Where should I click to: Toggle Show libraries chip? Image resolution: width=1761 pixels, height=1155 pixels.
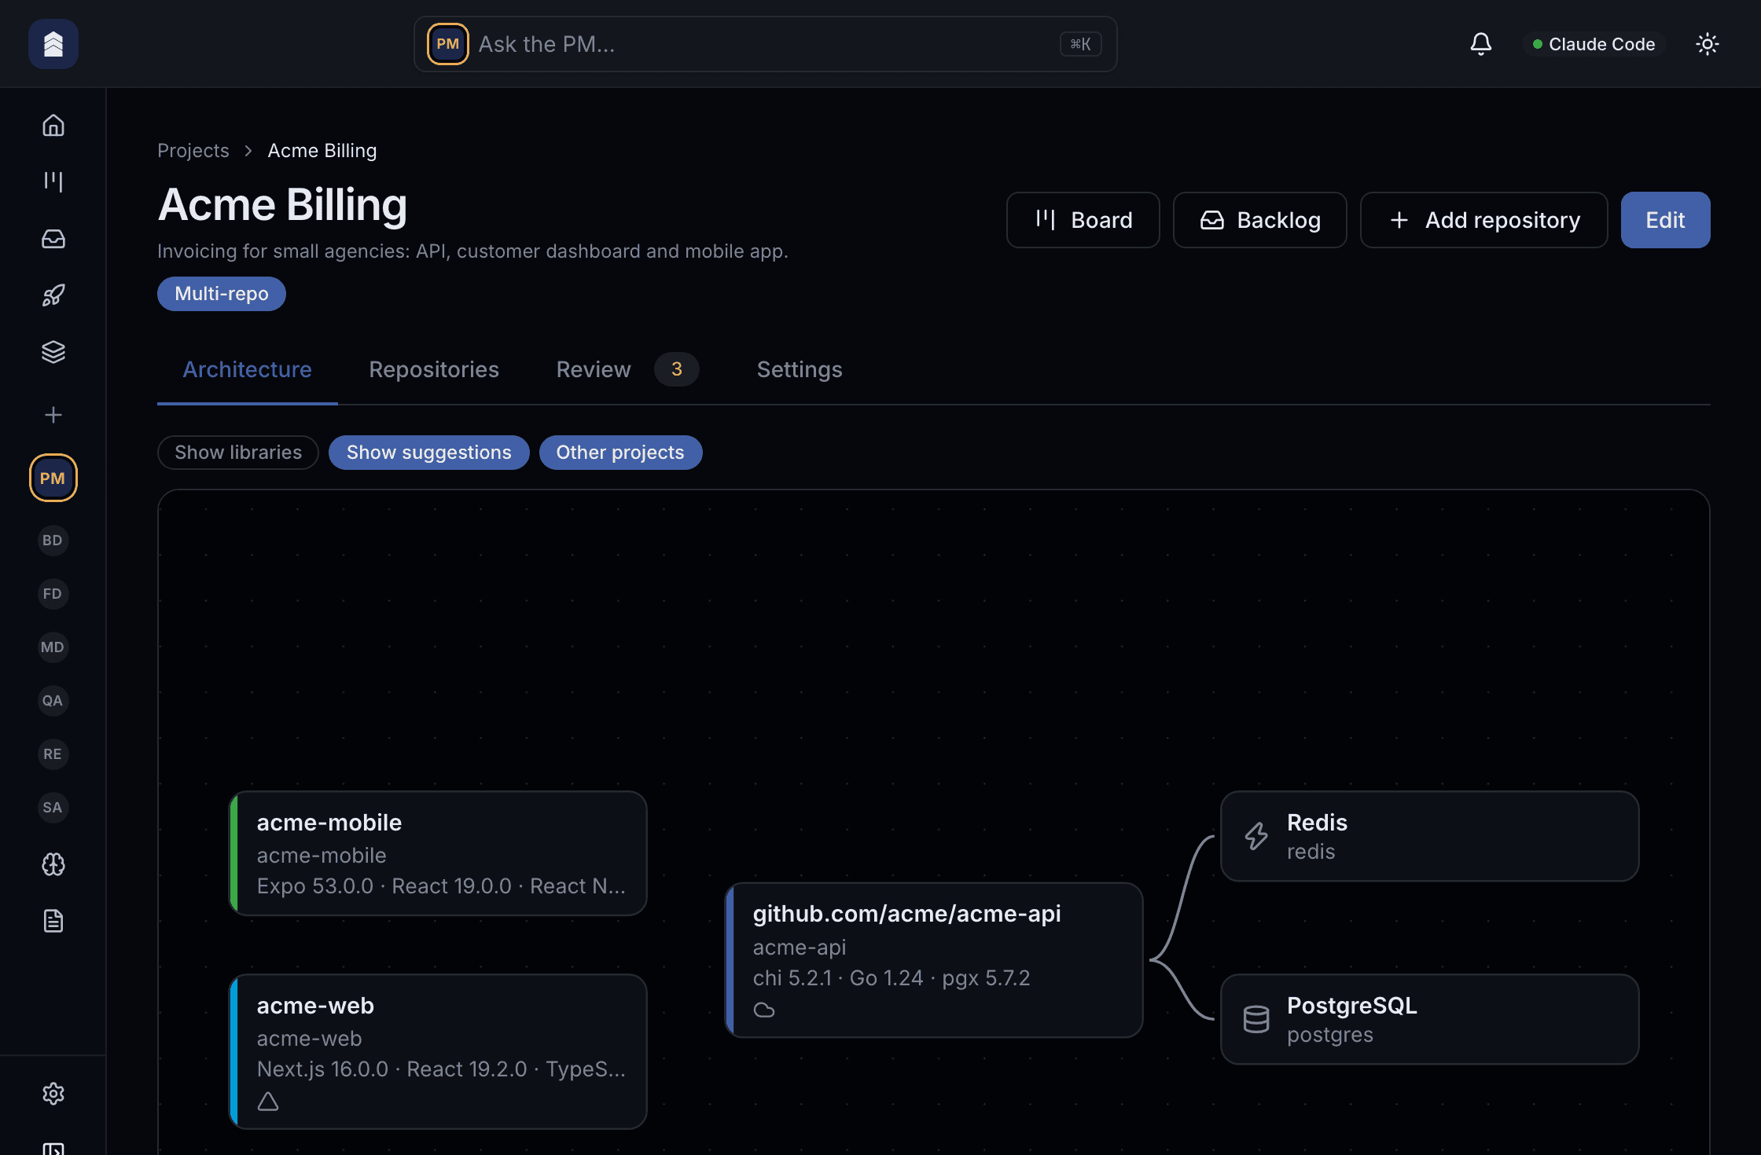238,453
